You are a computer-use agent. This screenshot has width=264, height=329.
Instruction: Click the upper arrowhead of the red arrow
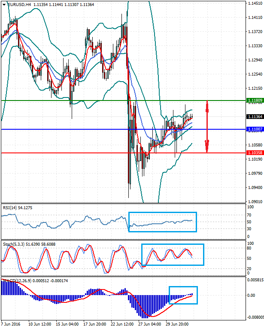[x=207, y=104]
